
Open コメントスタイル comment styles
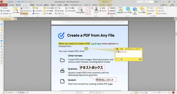coord(161,14)
